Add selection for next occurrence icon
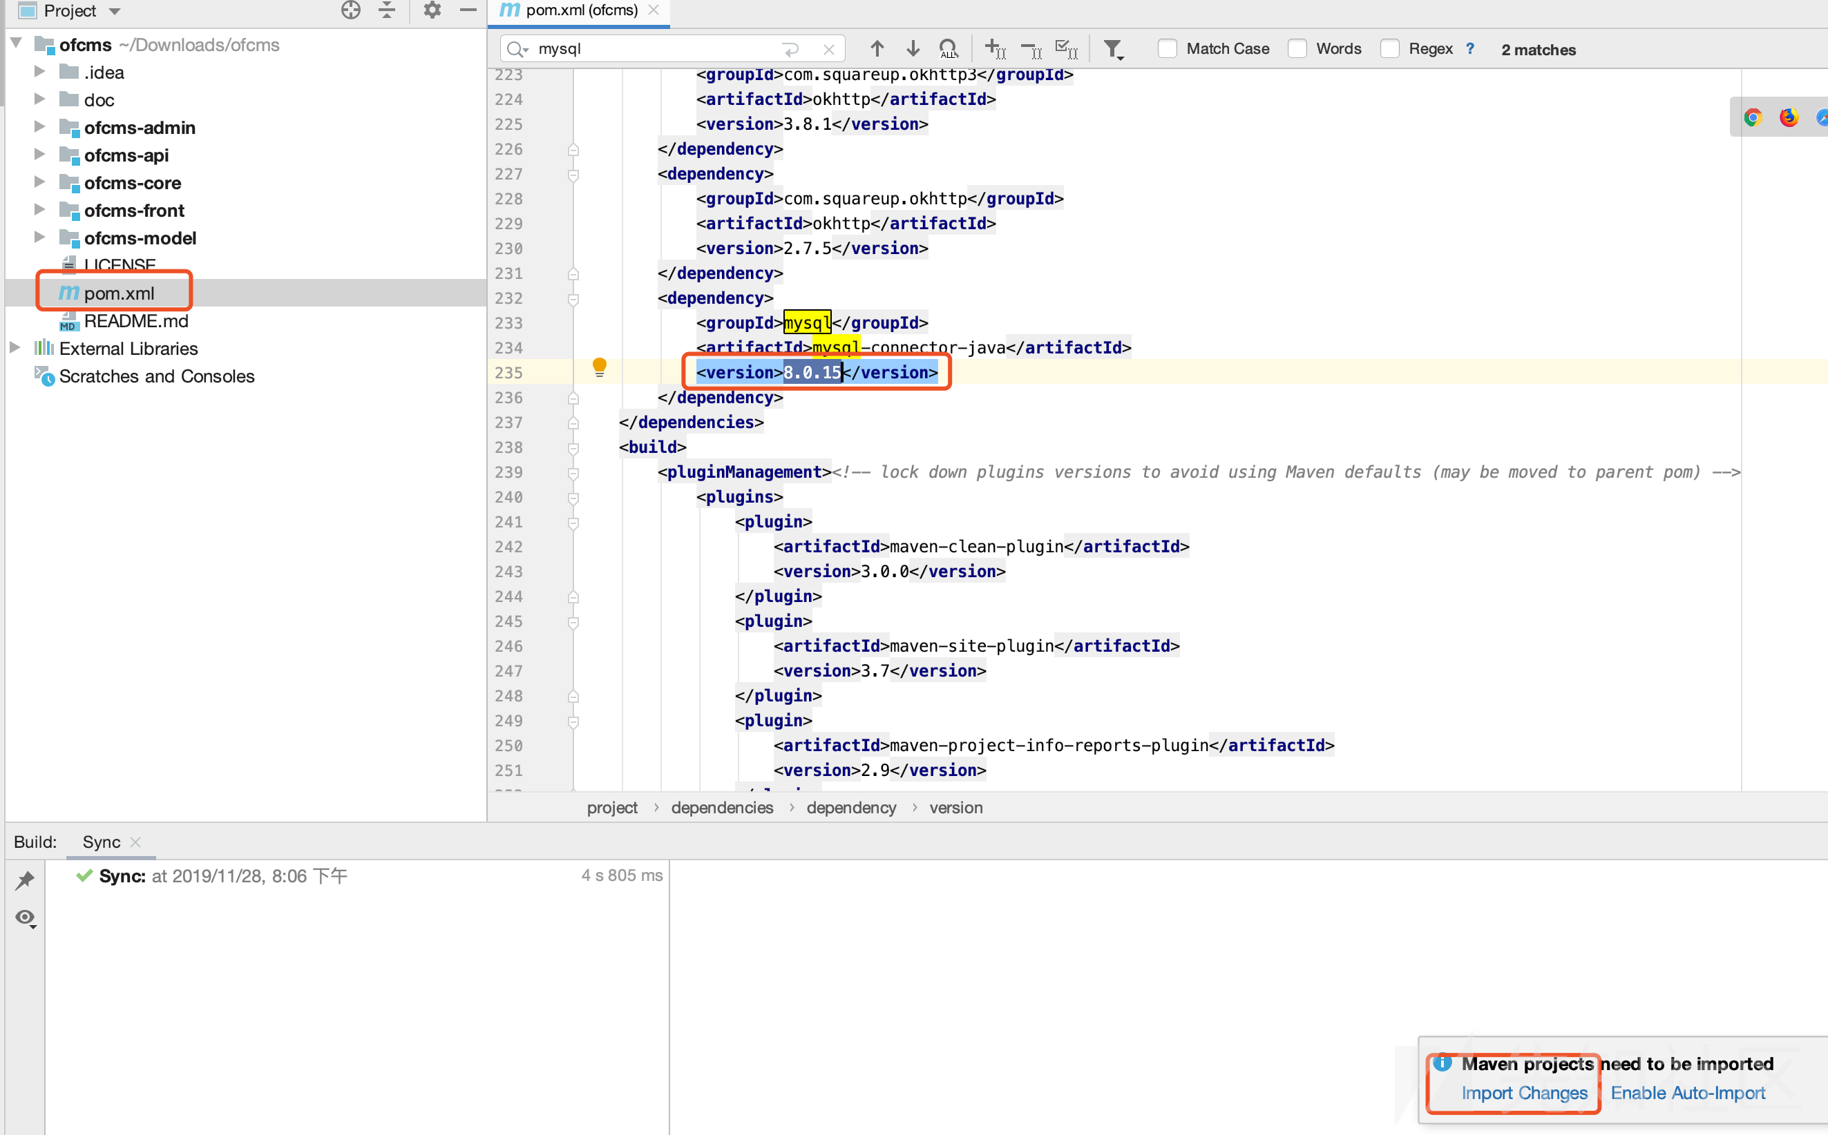The height and width of the screenshot is (1135, 1828). point(995,49)
